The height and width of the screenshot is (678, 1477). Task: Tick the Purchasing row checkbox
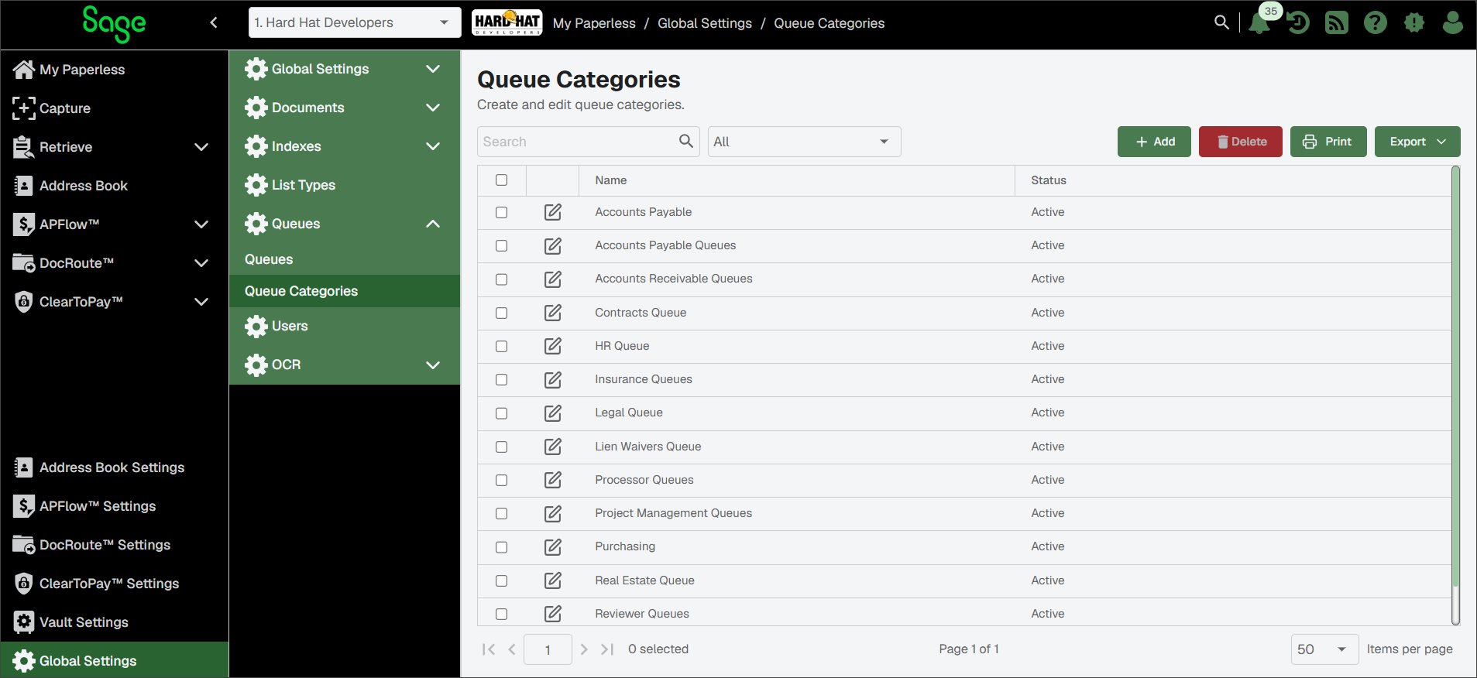pyautogui.click(x=502, y=547)
